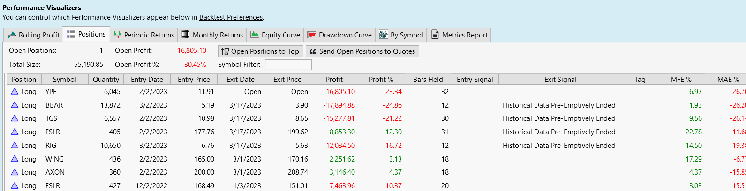Click Send Open Positions to Quotes
Image resolution: width=746 pixels, height=191 pixels.
[362, 51]
